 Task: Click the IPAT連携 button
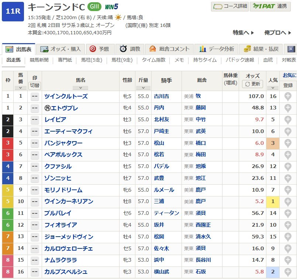(x=270, y=7)
